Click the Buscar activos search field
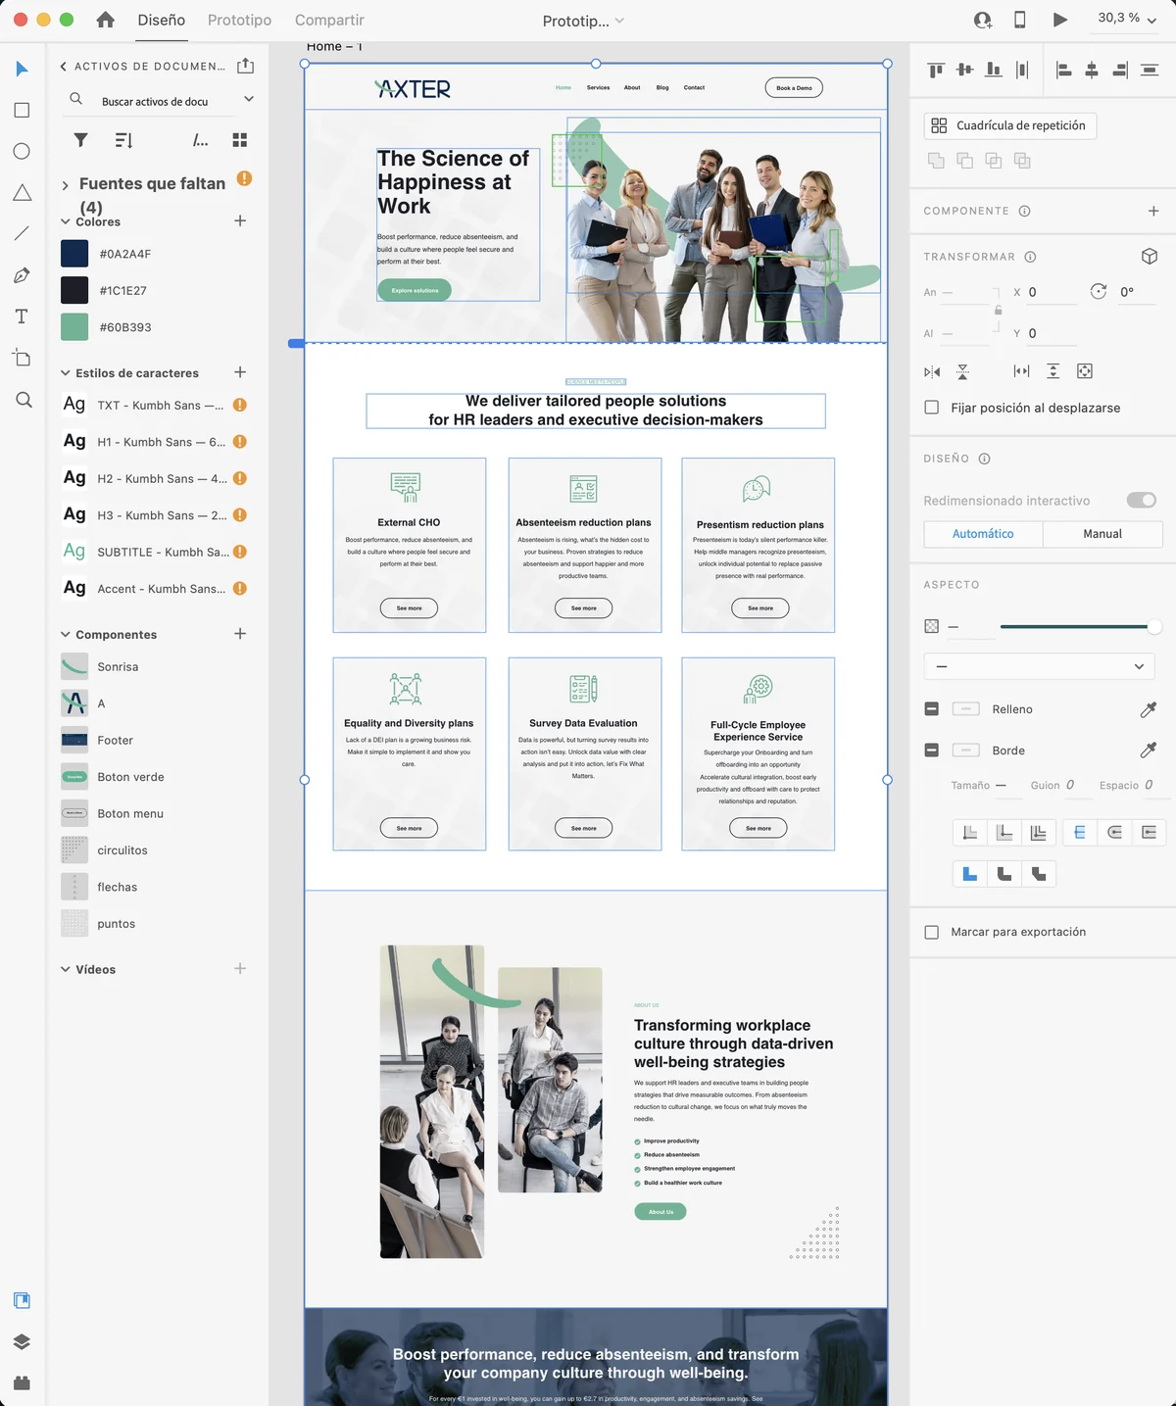The image size is (1176, 1406). 155,101
